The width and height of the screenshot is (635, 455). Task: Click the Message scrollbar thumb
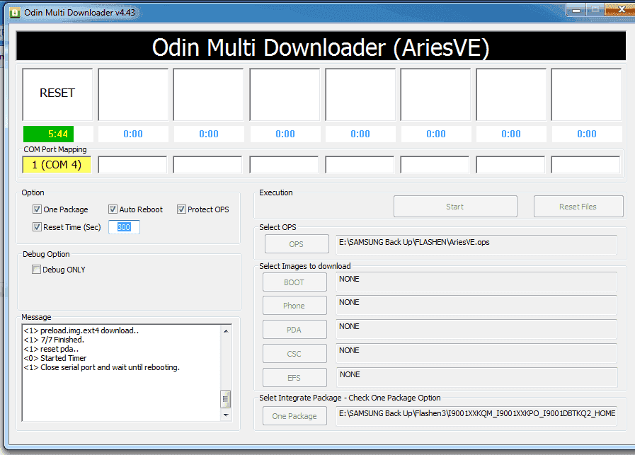pyautogui.click(x=226, y=398)
